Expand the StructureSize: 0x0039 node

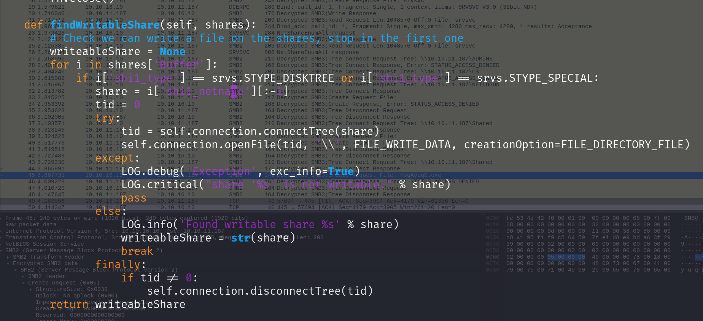click(31, 289)
